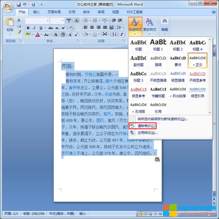Image resolution: width=219 pixels, height=219 pixels.
Task: Activate the Format Painter brush
Action: (x=19, y=32)
